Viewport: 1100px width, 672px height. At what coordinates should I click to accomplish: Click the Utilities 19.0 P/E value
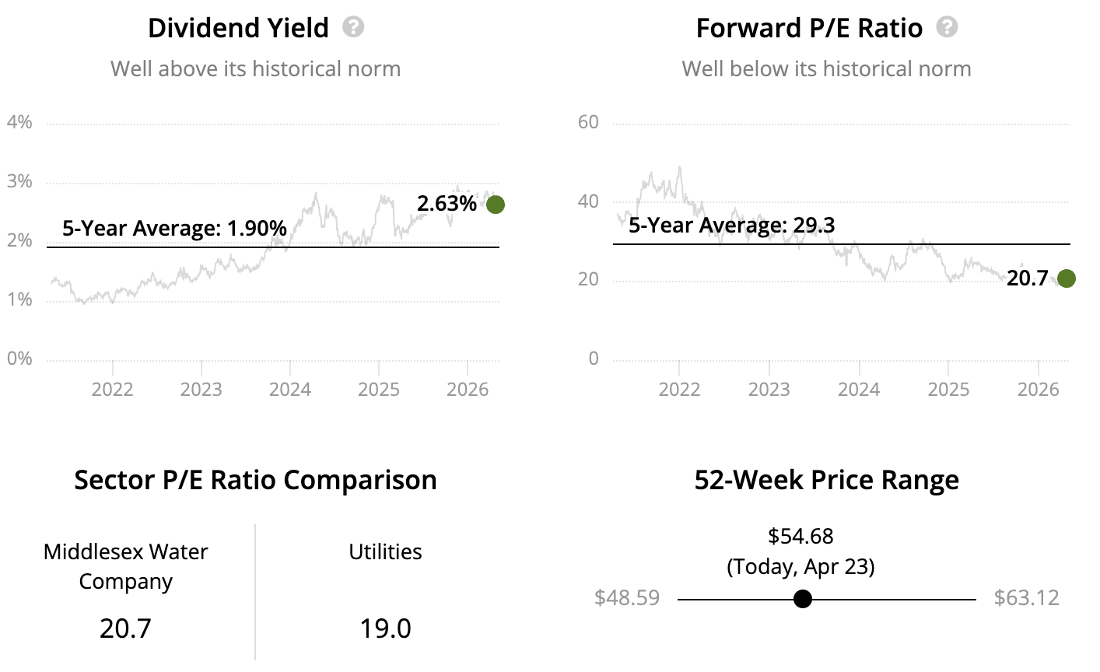point(385,628)
